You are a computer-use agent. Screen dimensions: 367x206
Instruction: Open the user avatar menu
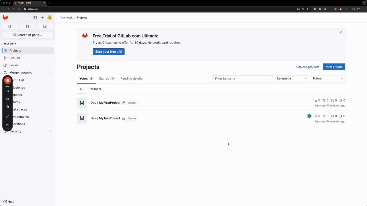[50, 18]
